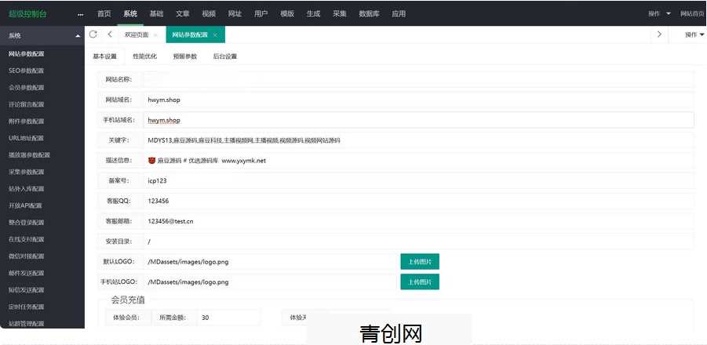Close the 欢迎页面 tab
Screen dimensions: 707x345
155,34
